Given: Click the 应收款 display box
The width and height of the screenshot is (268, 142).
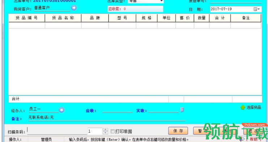Looking at the screenshot, I should (x=135, y=9).
